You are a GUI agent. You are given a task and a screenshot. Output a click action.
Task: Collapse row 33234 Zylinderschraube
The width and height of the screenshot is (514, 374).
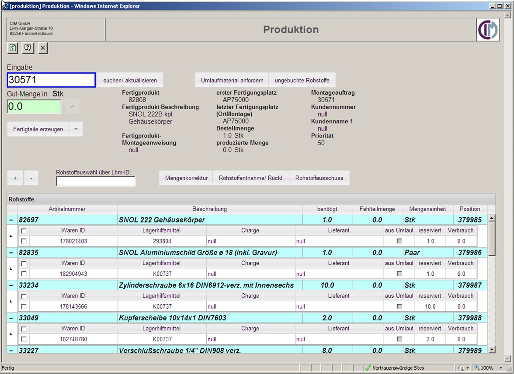[11, 285]
